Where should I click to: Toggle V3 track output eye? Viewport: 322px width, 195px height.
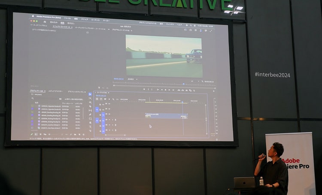[109, 104]
